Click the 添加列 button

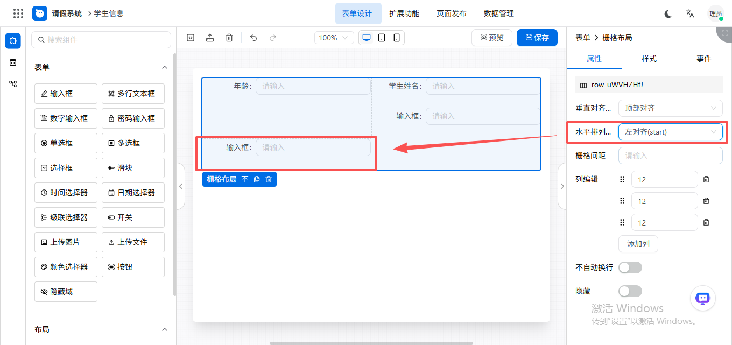(638, 244)
